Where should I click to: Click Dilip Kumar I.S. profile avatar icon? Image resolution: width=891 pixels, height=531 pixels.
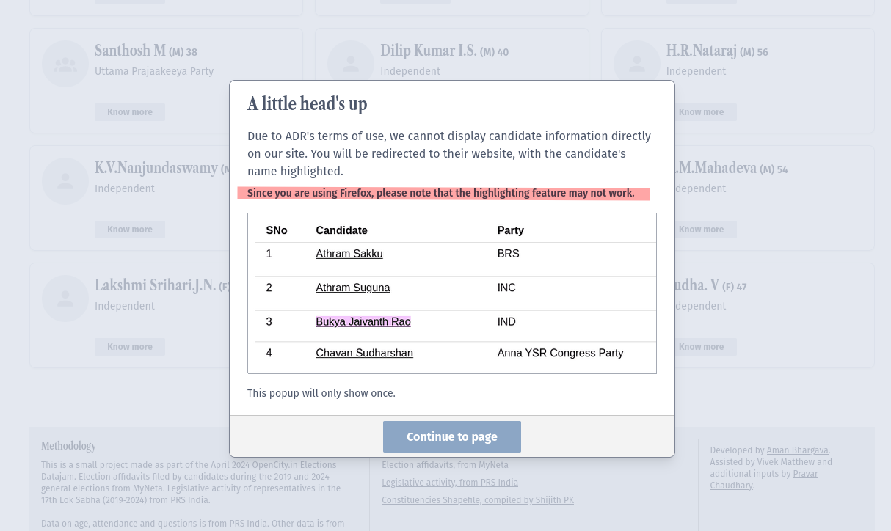(351, 64)
